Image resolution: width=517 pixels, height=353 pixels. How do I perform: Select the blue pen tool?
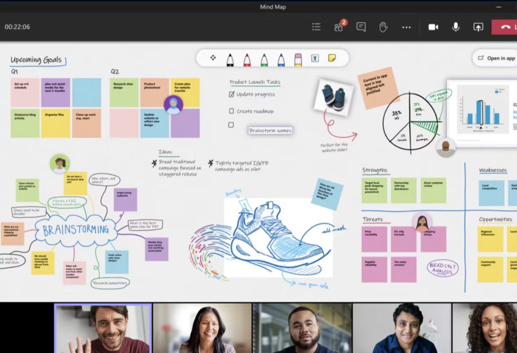281,59
